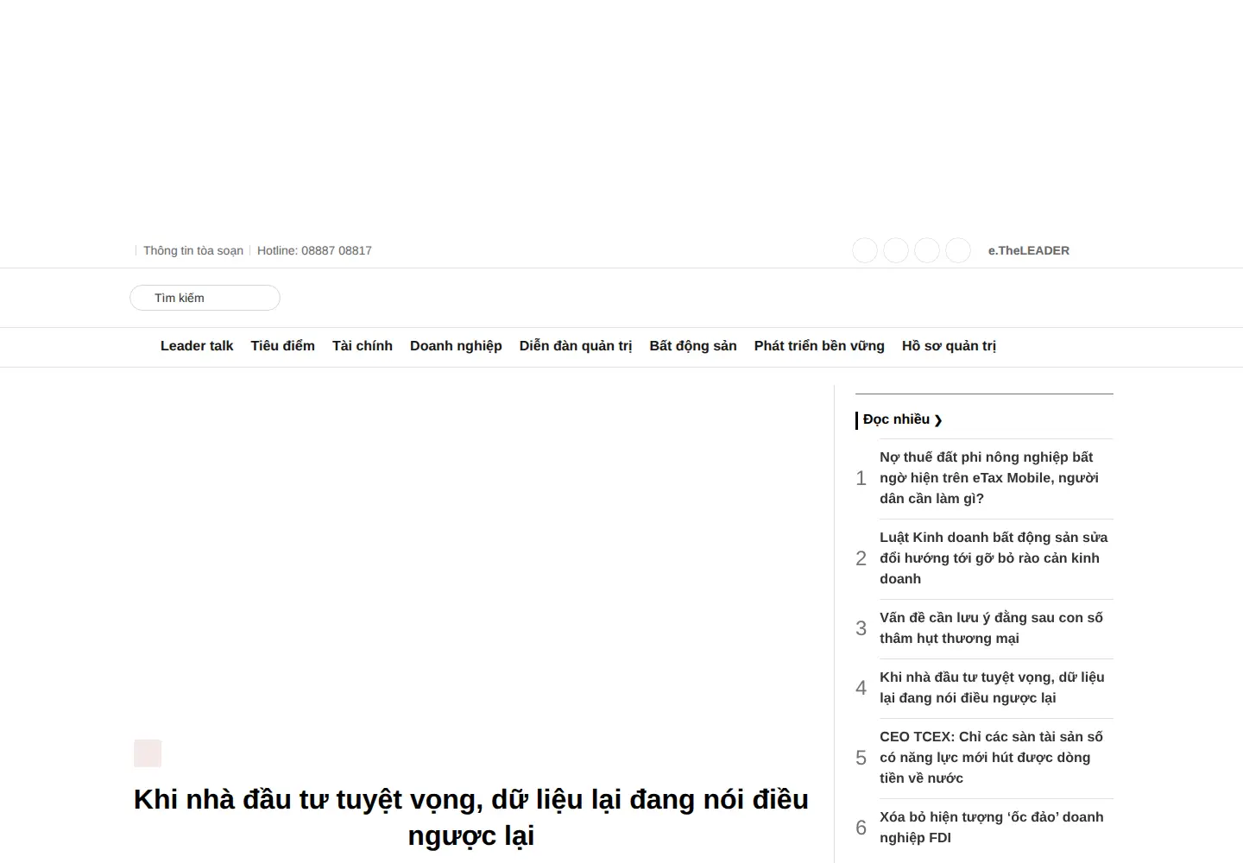Select Hồ sơ quản trị menu item
The width and height of the screenshot is (1243, 863).
tap(949, 346)
